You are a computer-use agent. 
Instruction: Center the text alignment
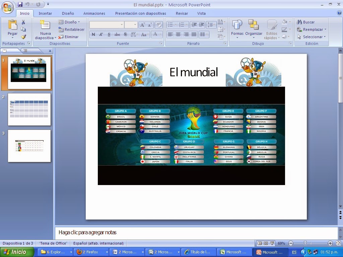click(x=178, y=34)
